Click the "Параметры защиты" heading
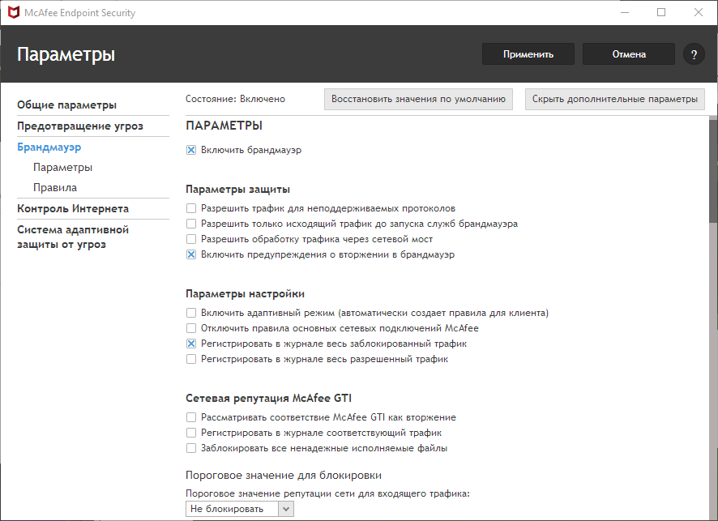Viewport: 718px width, 521px height. 237,190
